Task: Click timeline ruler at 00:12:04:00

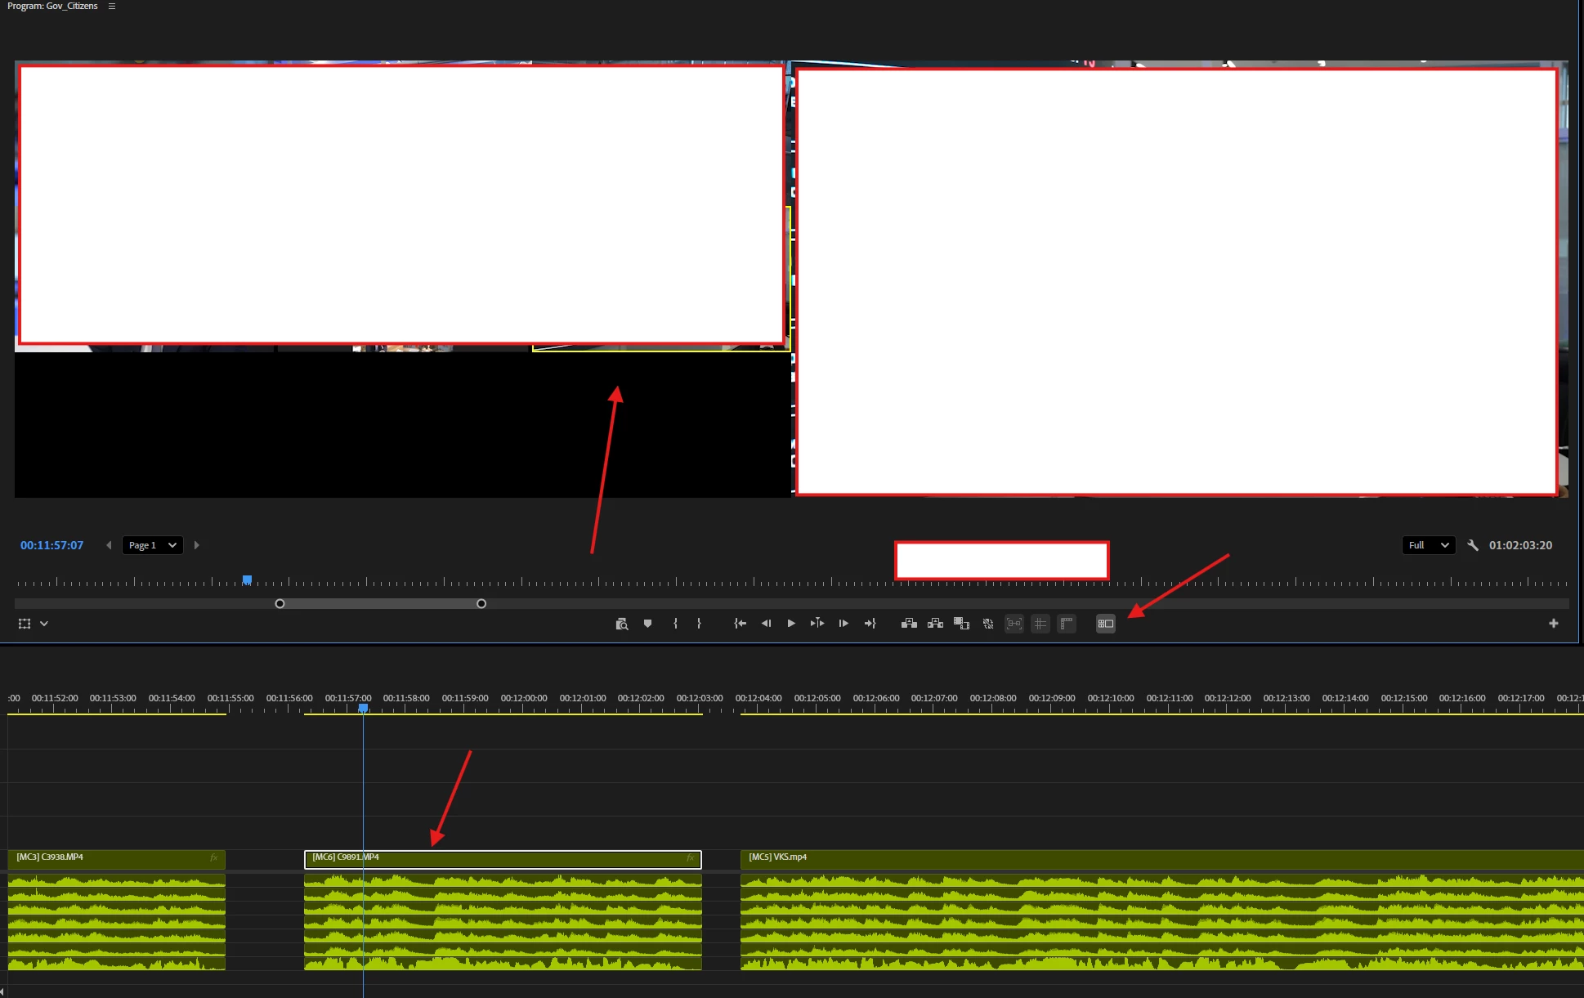Action: tap(758, 698)
